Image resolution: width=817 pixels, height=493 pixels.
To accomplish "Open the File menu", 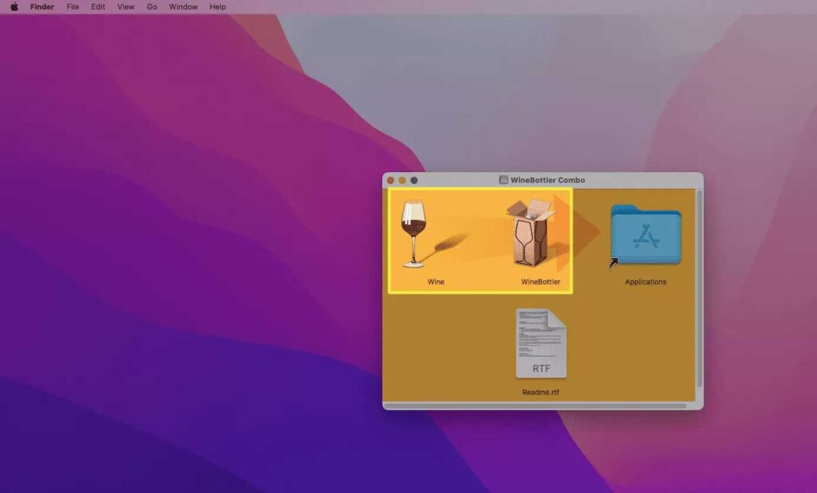I will click(x=73, y=6).
